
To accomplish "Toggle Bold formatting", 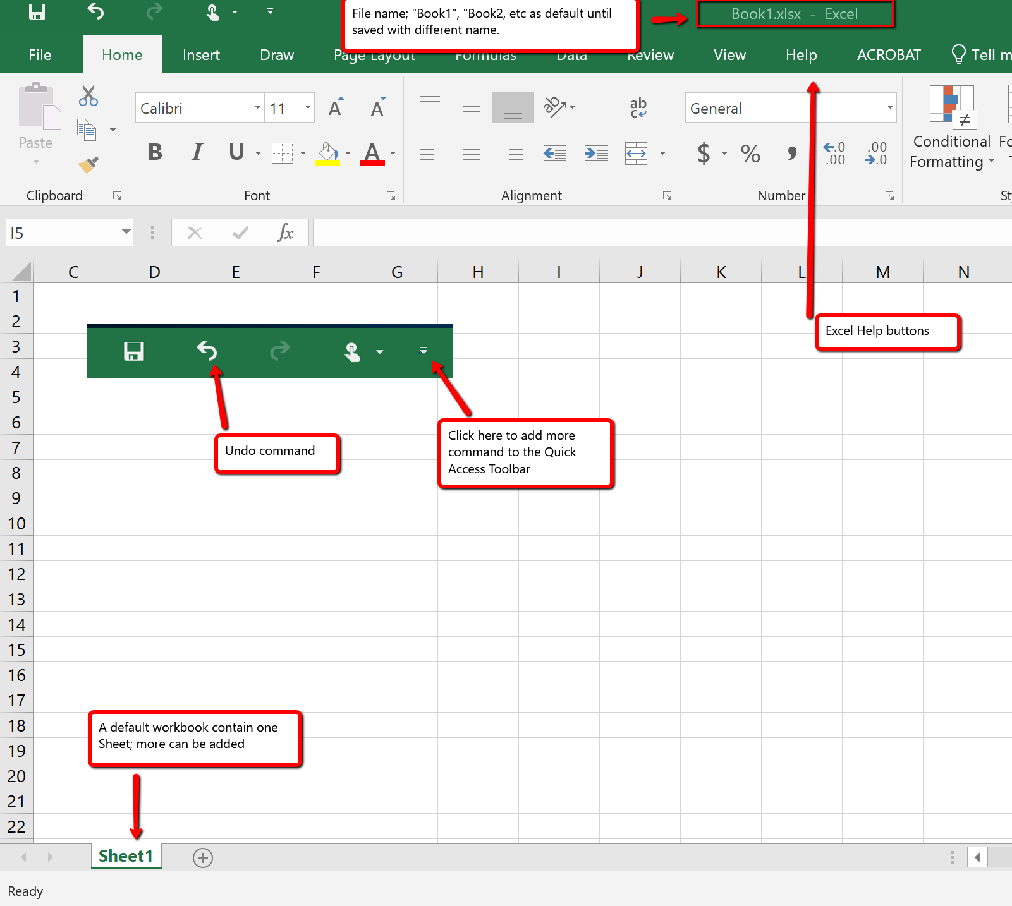I will tap(155, 153).
